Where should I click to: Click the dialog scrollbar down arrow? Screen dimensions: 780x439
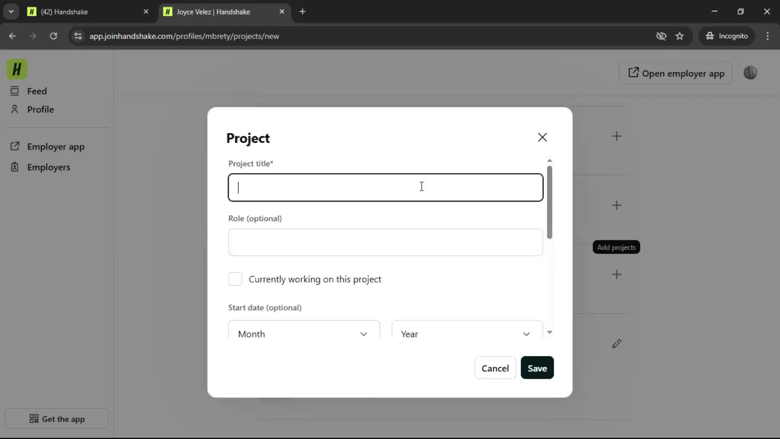pyautogui.click(x=550, y=333)
